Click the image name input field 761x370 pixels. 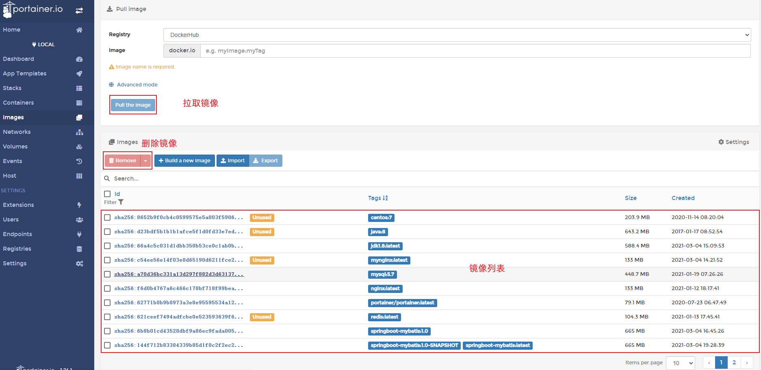(475, 51)
